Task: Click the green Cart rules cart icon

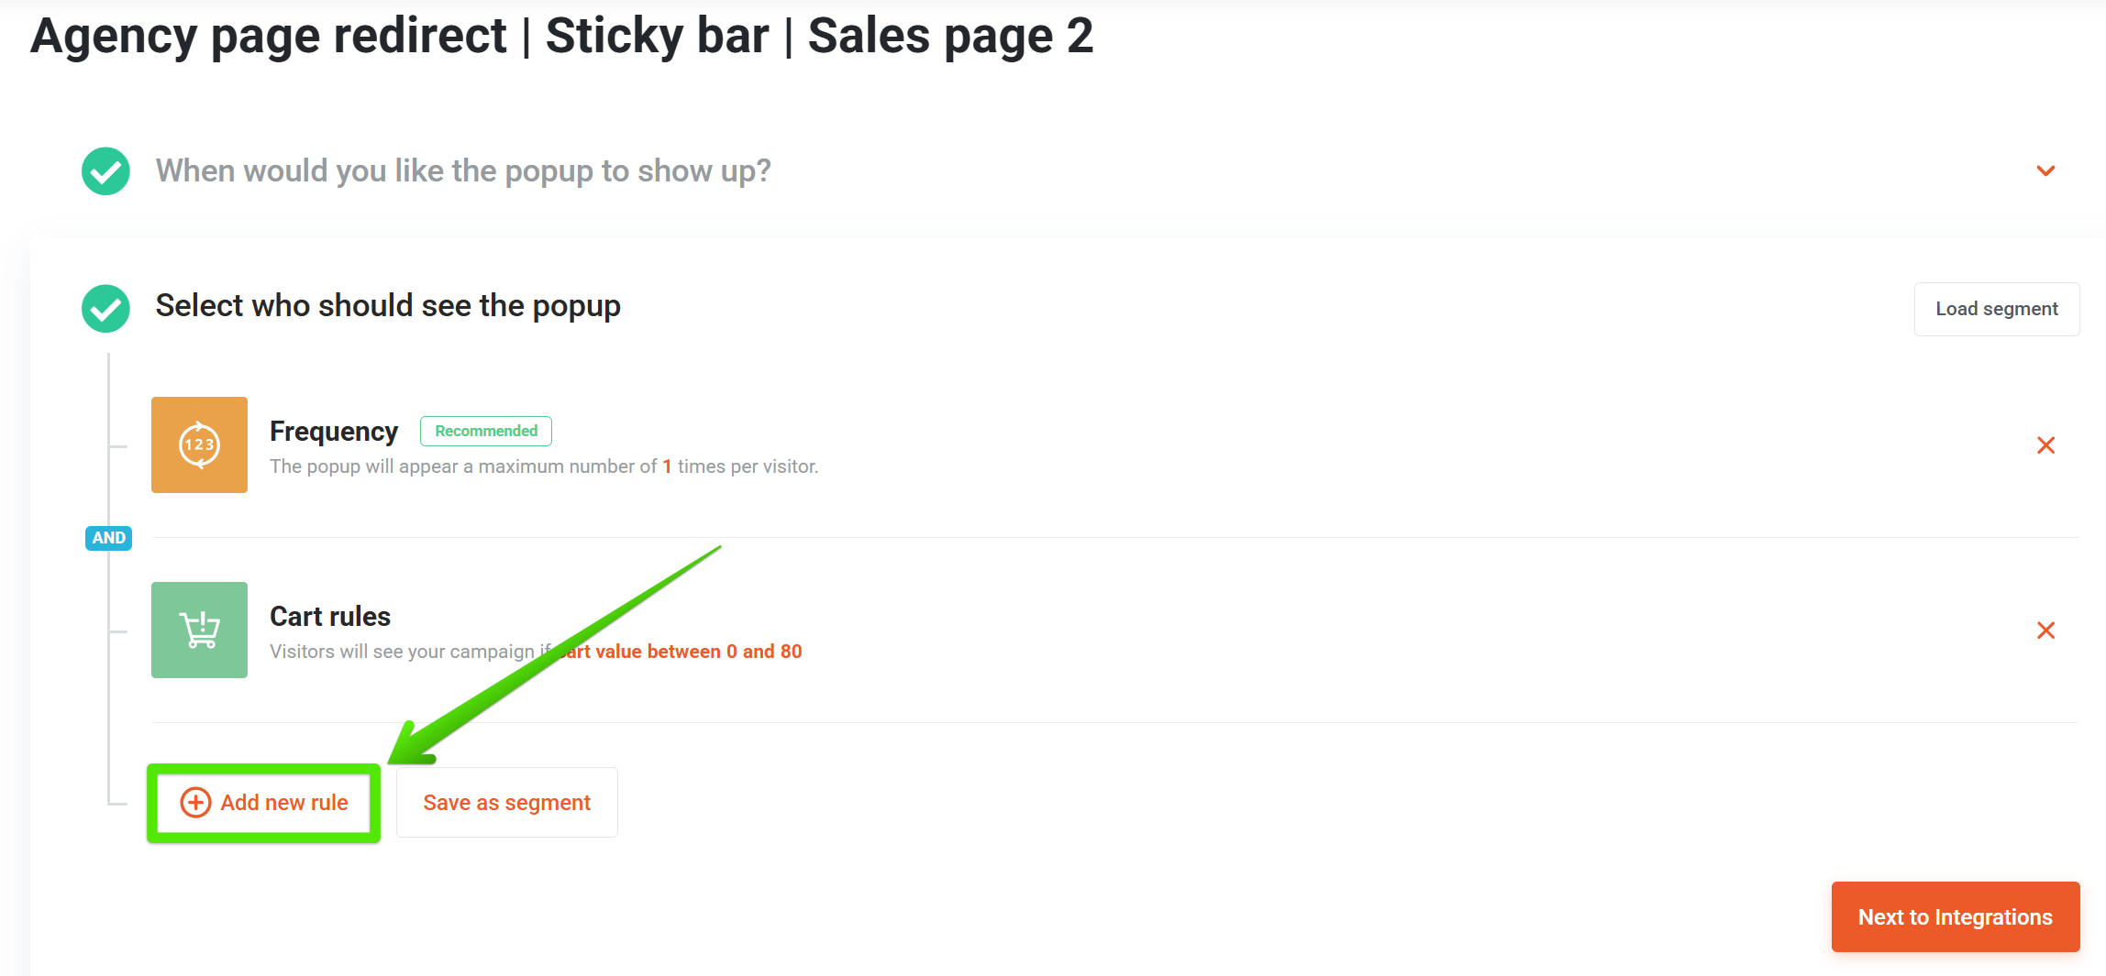Action: [x=199, y=630]
